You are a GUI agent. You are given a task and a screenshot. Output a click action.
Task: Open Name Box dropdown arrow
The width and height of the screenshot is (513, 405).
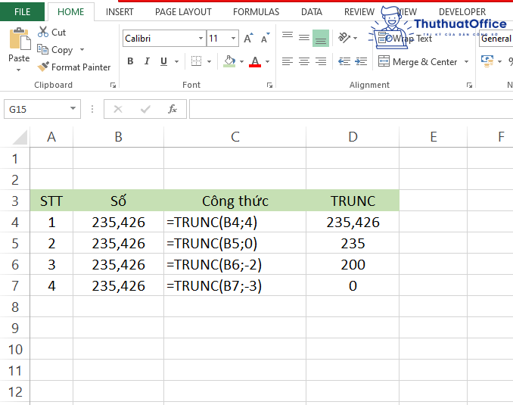(73, 109)
